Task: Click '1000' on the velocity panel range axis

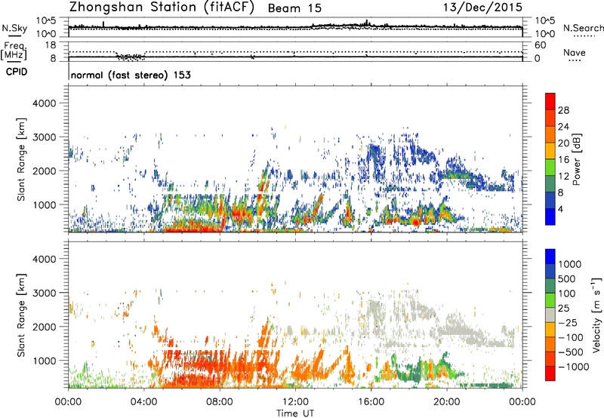Action: pos(44,361)
